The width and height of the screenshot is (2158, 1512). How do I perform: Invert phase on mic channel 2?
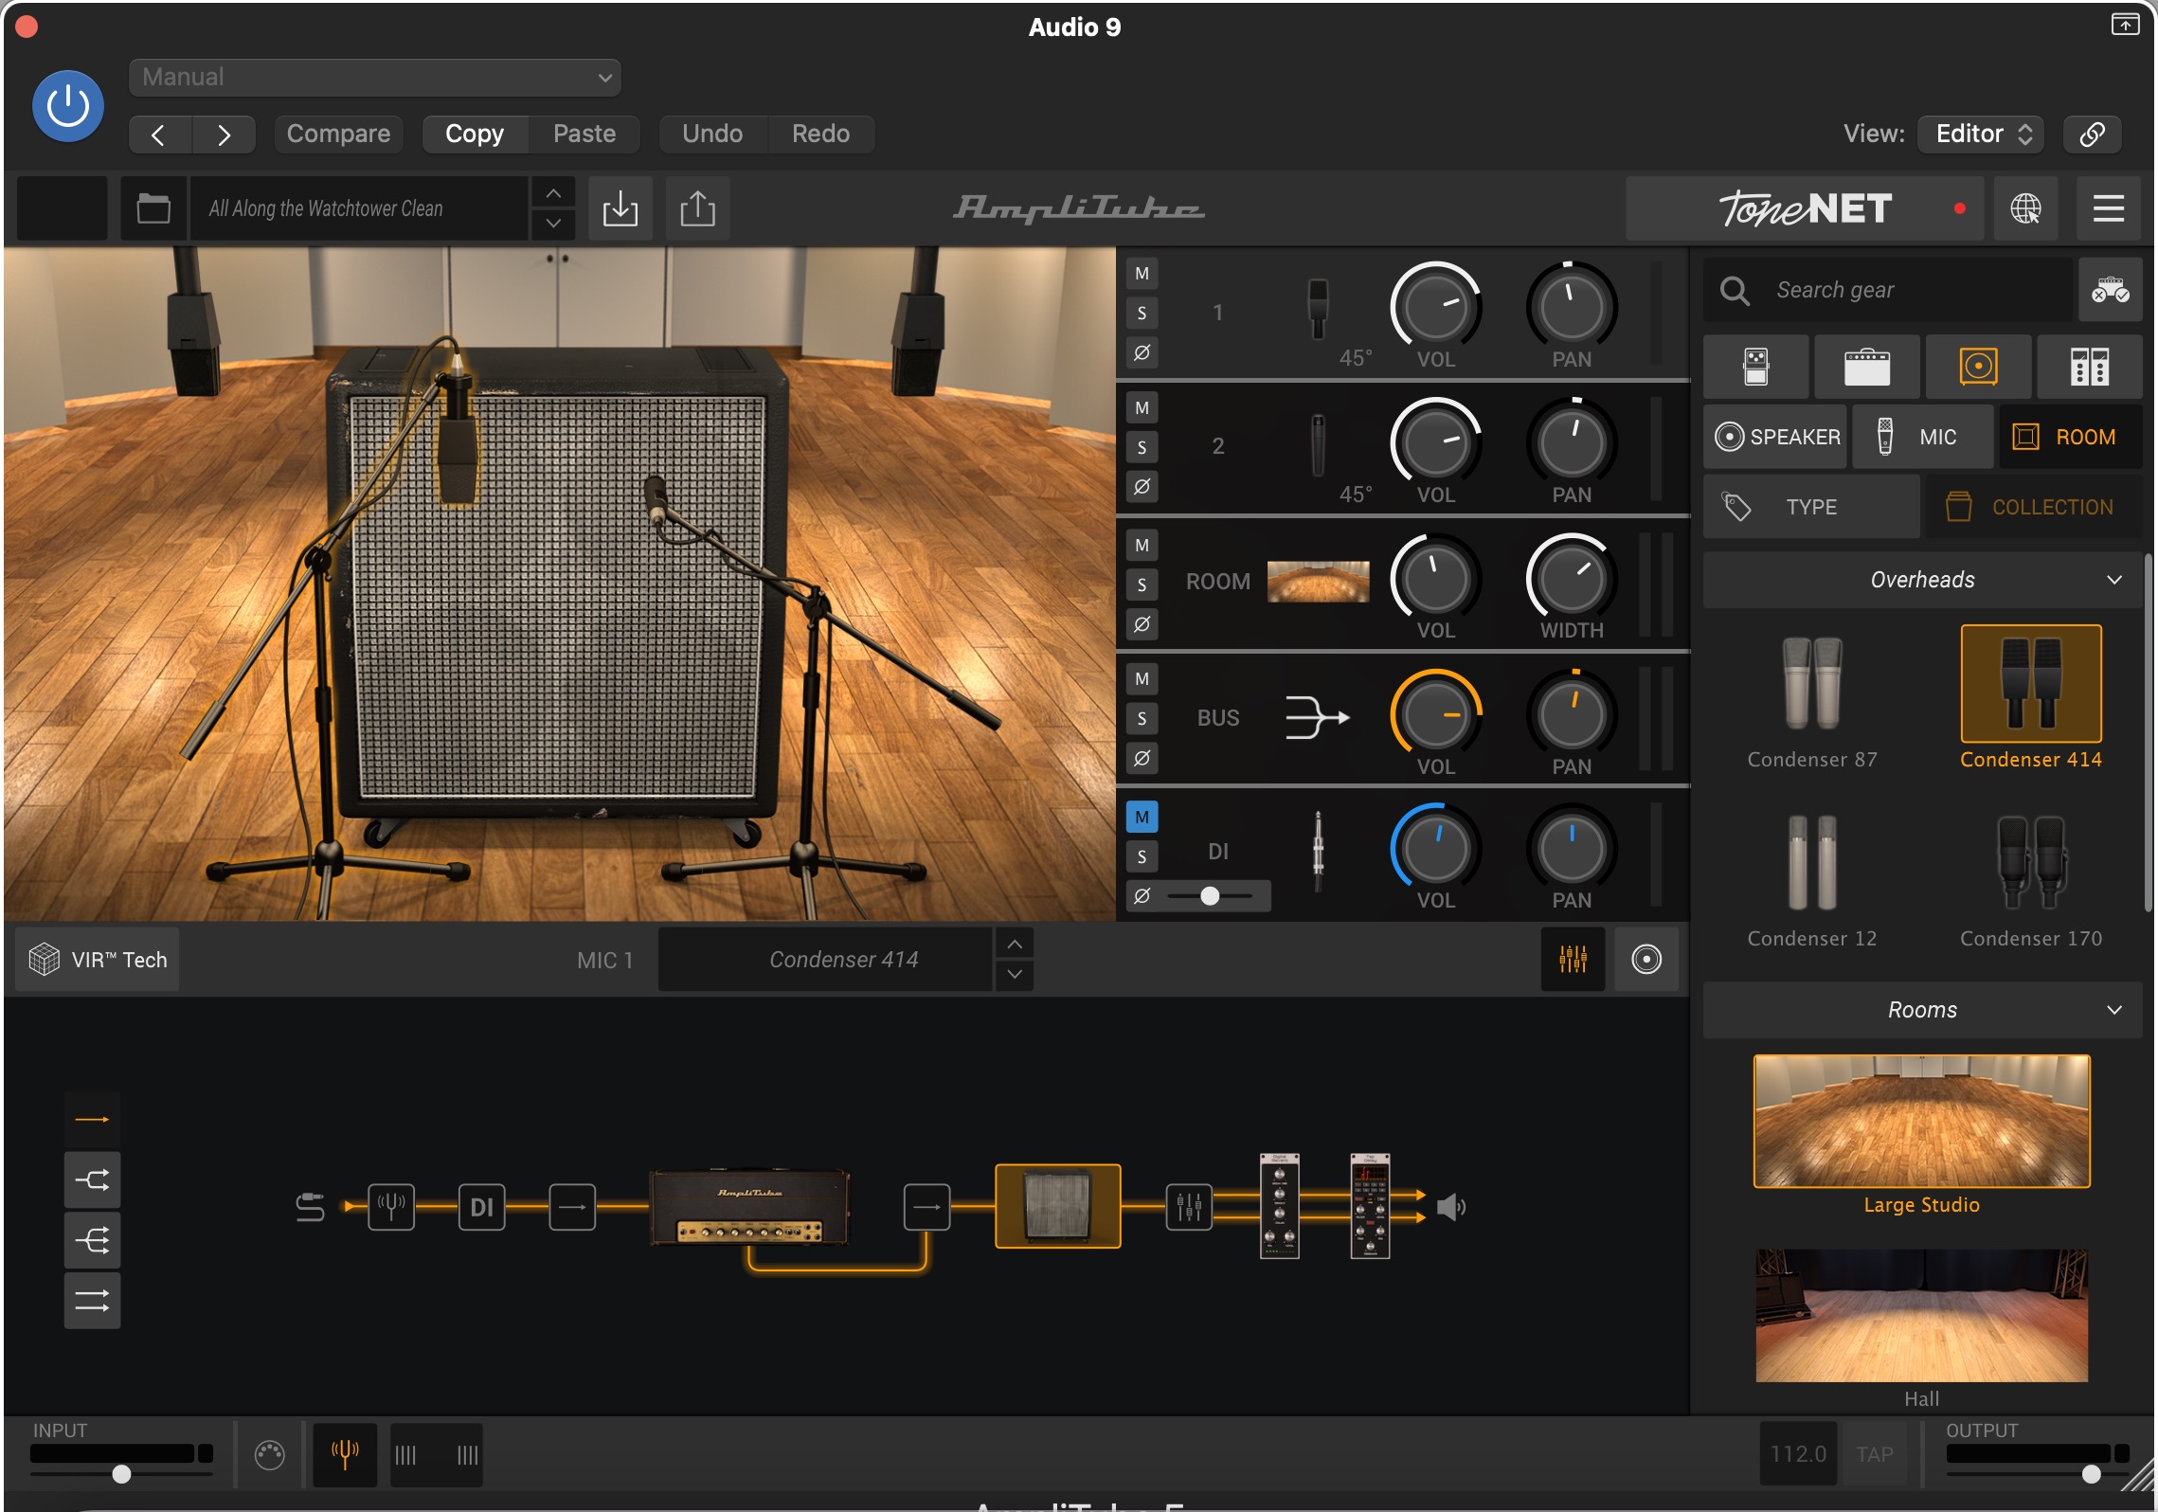[x=1142, y=487]
